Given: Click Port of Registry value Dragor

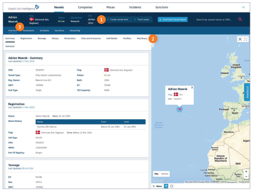Looking at the screenshot, I should coord(39,152).
